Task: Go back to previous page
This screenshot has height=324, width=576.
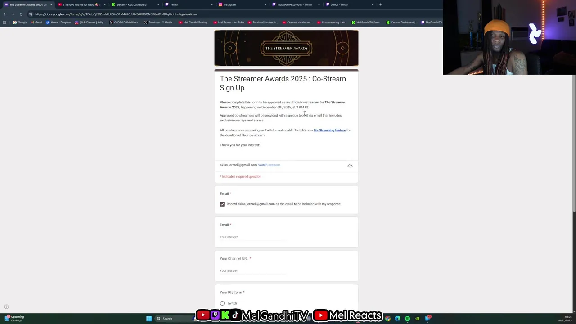Action: [5, 14]
